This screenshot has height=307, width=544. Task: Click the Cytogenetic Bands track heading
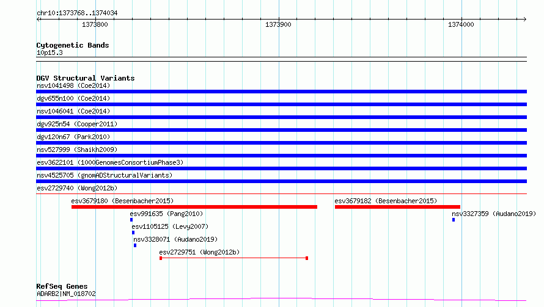pos(73,45)
